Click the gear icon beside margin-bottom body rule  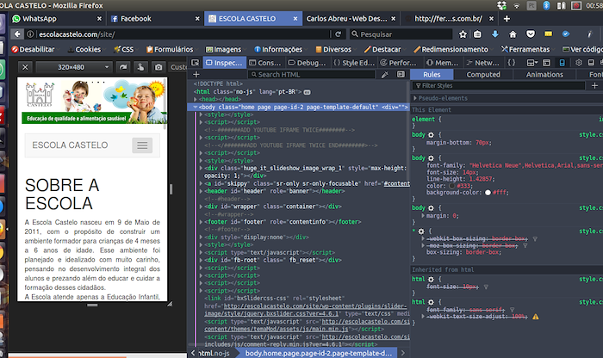coord(431,135)
